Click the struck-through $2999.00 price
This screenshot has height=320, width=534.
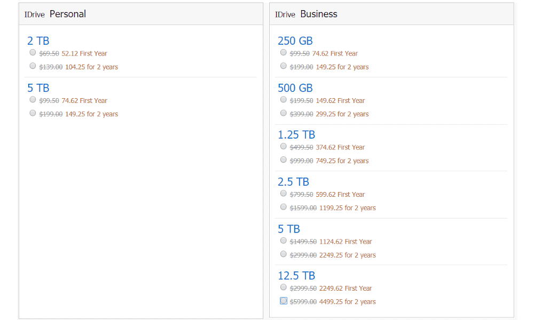[303, 255]
